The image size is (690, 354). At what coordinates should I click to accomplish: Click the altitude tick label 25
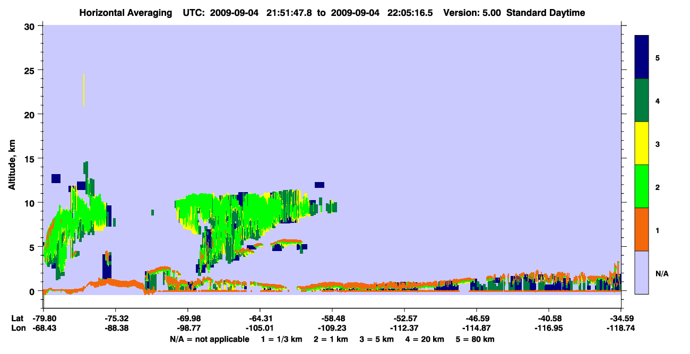pyautogui.click(x=31, y=70)
